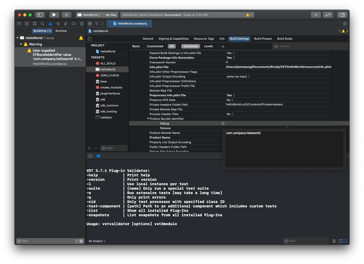The image size is (364, 264).
Task: Open the breakpoint navigator icon
Action: (74, 23)
